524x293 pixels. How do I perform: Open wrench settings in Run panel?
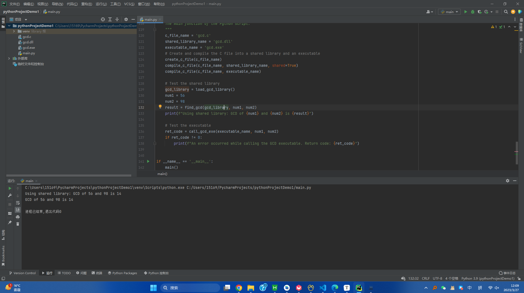pyautogui.click(x=10, y=195)
